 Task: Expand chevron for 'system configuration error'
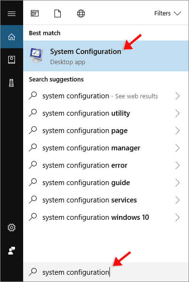tap(177, 165)
